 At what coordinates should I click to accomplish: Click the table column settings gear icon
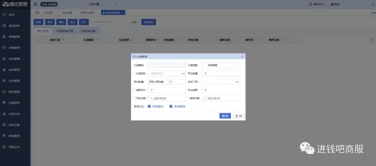[x=371, y=40]
